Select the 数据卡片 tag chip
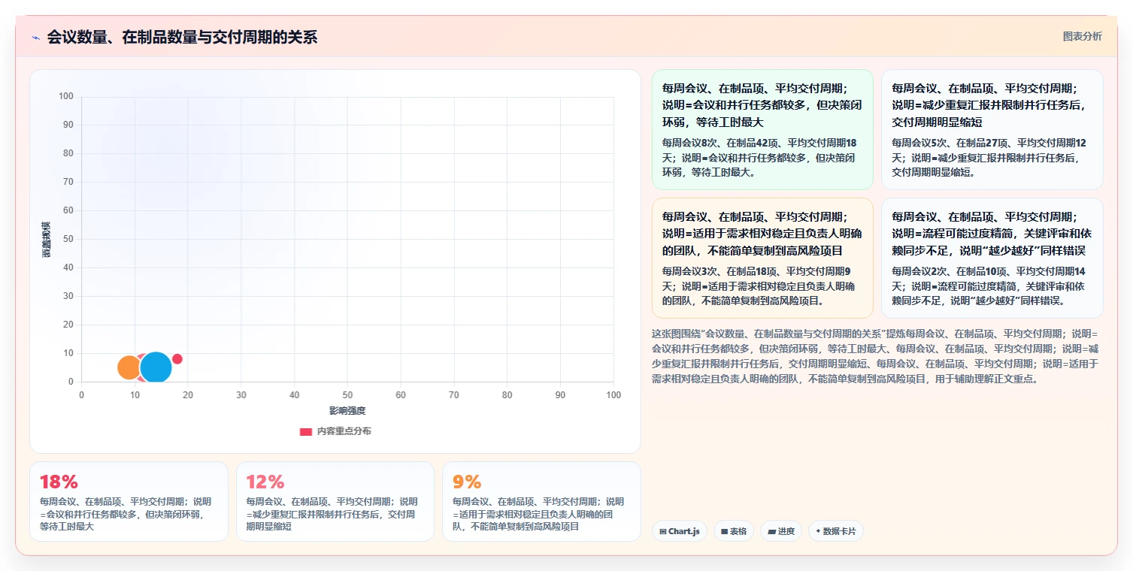Screen dimensions: 1133x571 coord(836,531)
